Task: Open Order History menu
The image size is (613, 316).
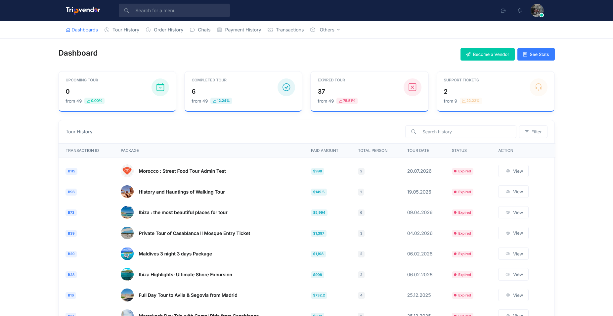Action: (164, 30)
